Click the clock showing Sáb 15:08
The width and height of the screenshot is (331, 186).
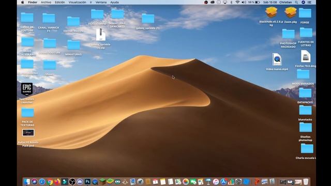tap(270, 2)
